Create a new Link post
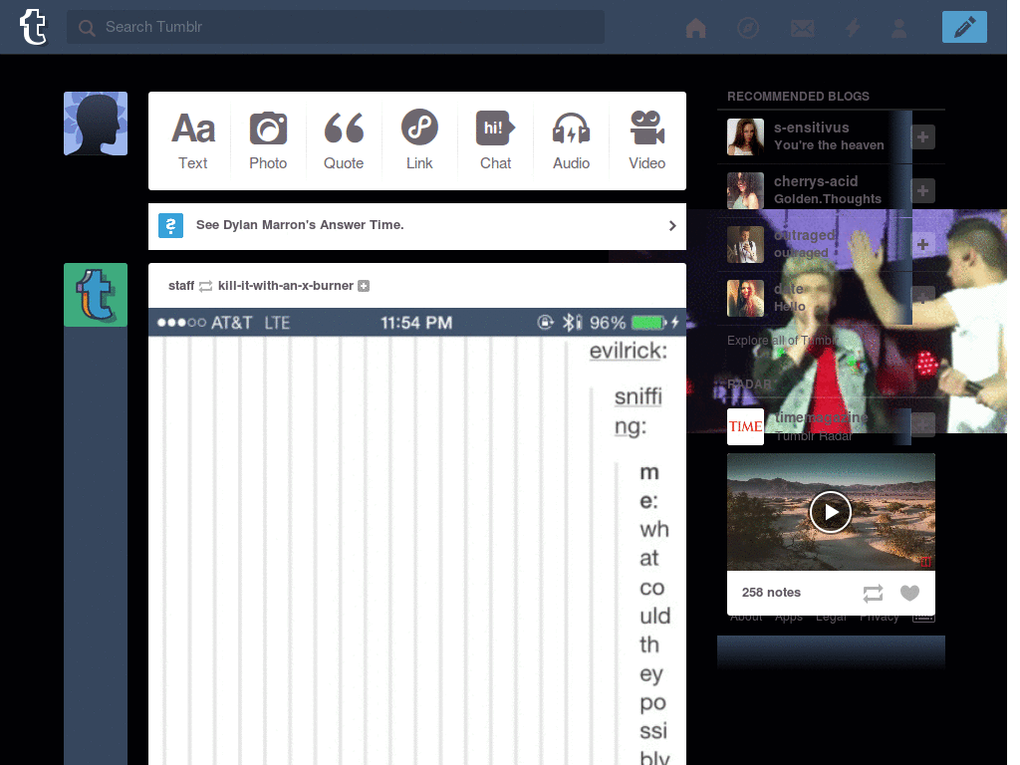The width and height of the screenshot is (1020, 765). pos(419,140)
